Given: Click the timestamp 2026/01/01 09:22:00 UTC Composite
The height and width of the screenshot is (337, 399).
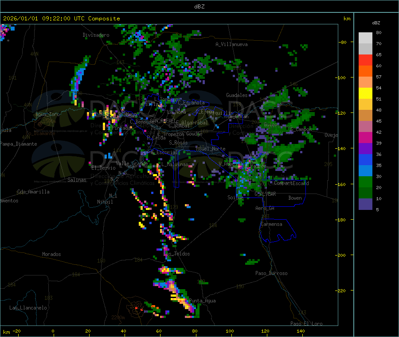Looking at the screenshot, I should point(61,19).
